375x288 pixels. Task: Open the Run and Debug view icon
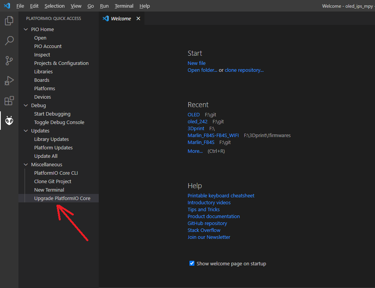click(9, 81)
